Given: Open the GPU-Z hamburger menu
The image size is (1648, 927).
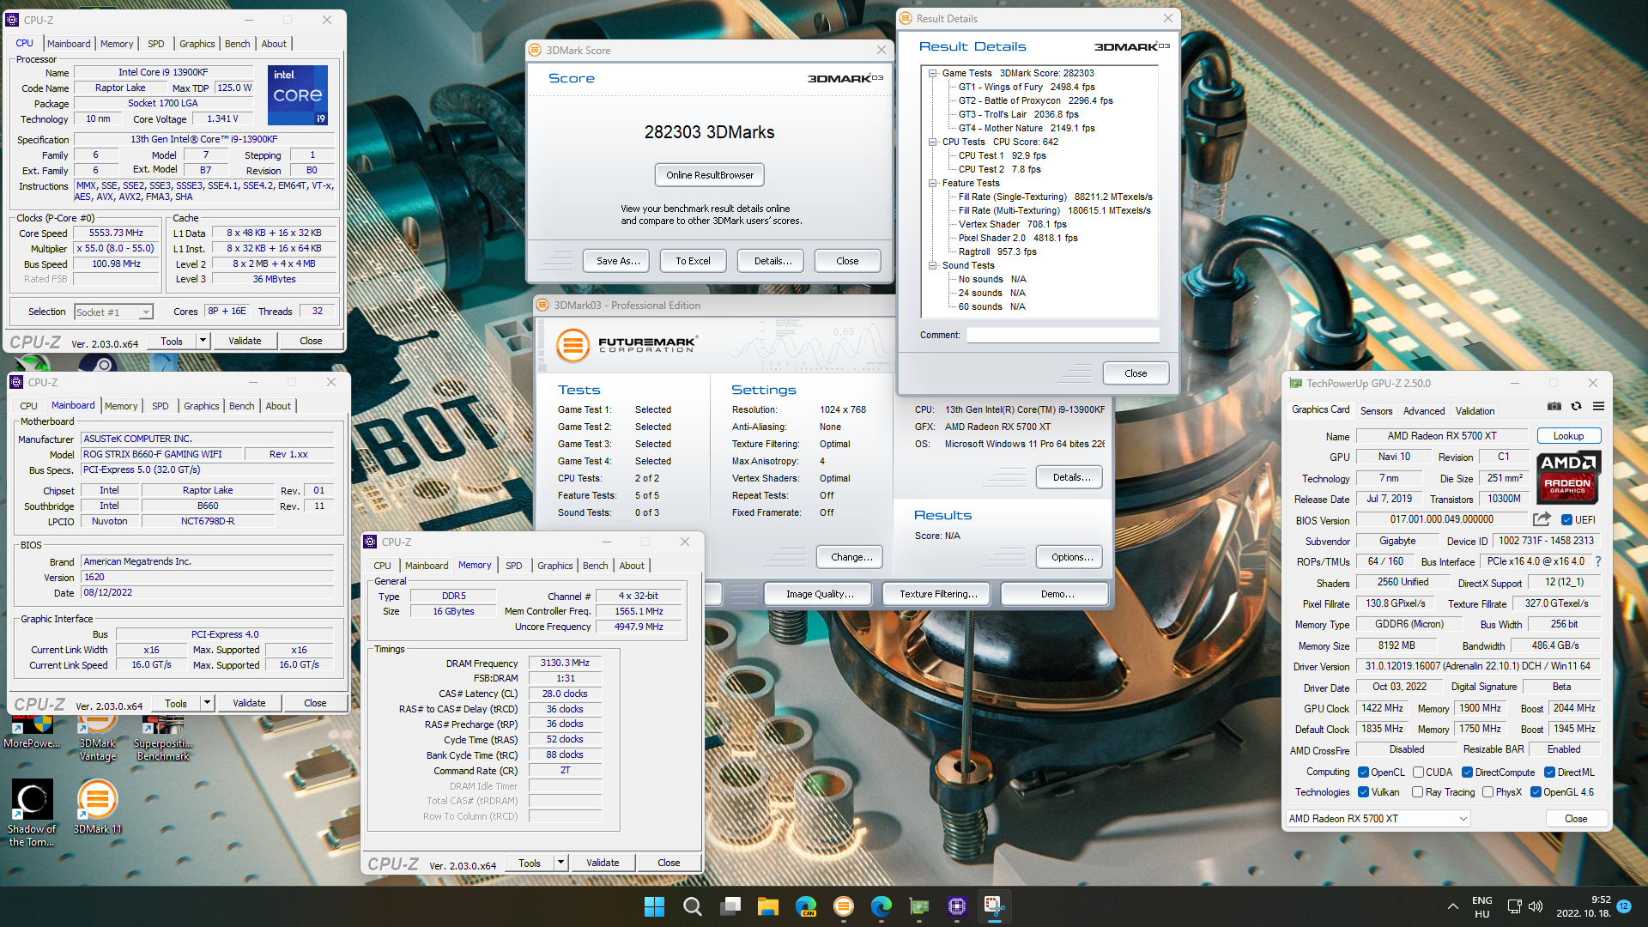Looking at the screenshot, I should [1598, 406].
